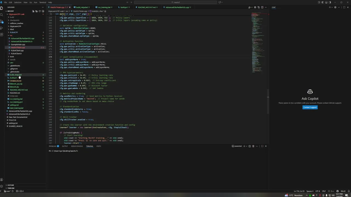Viewport: 351px width, 197px height.
Task: Click the Contact Support button
Action: 310,107
